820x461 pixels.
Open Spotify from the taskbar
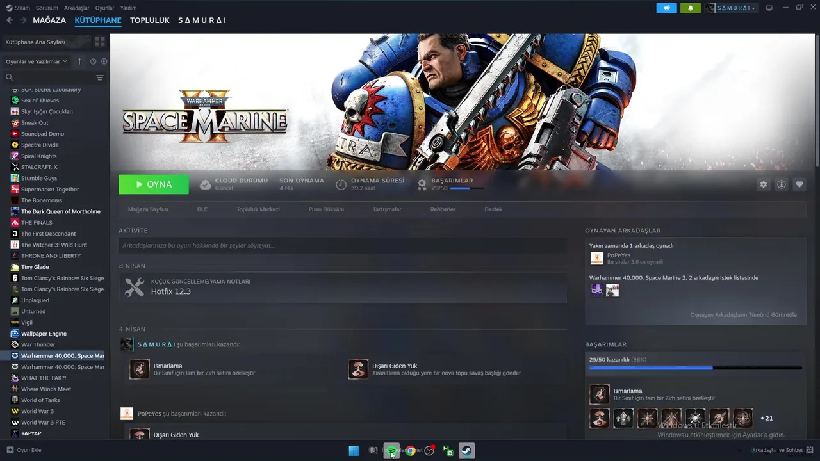coord(391,451)
